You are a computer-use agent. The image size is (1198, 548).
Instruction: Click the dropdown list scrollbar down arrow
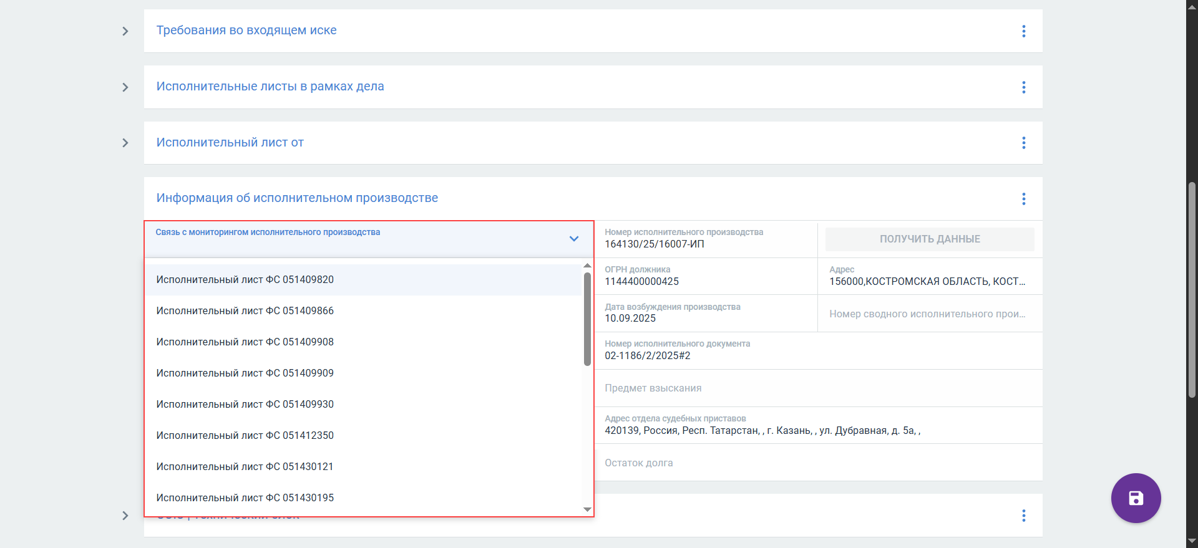coord(587,509)
